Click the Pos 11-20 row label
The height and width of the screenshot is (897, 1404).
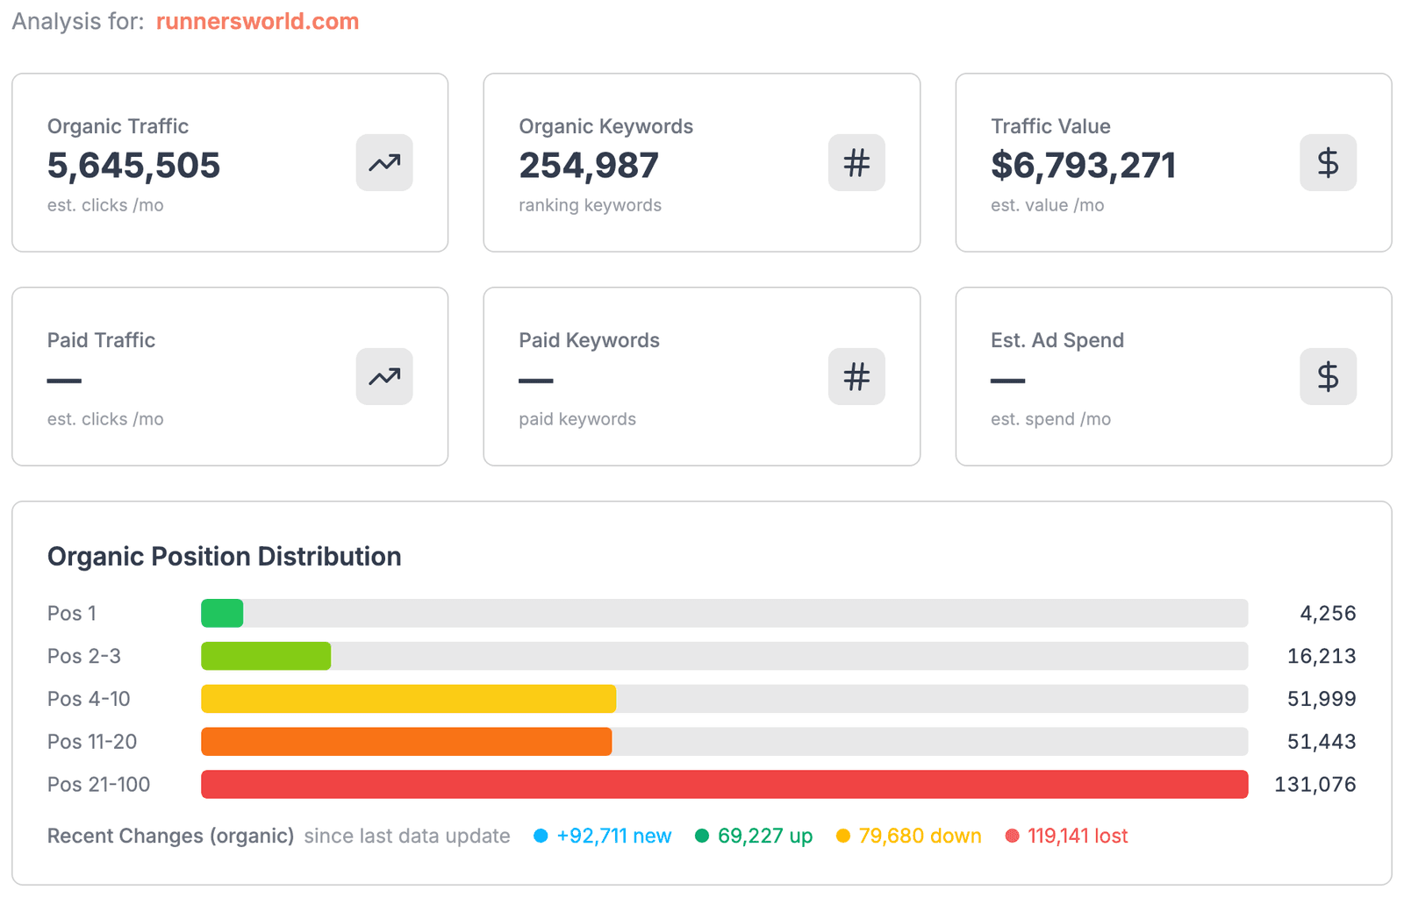tap(91, 742)
